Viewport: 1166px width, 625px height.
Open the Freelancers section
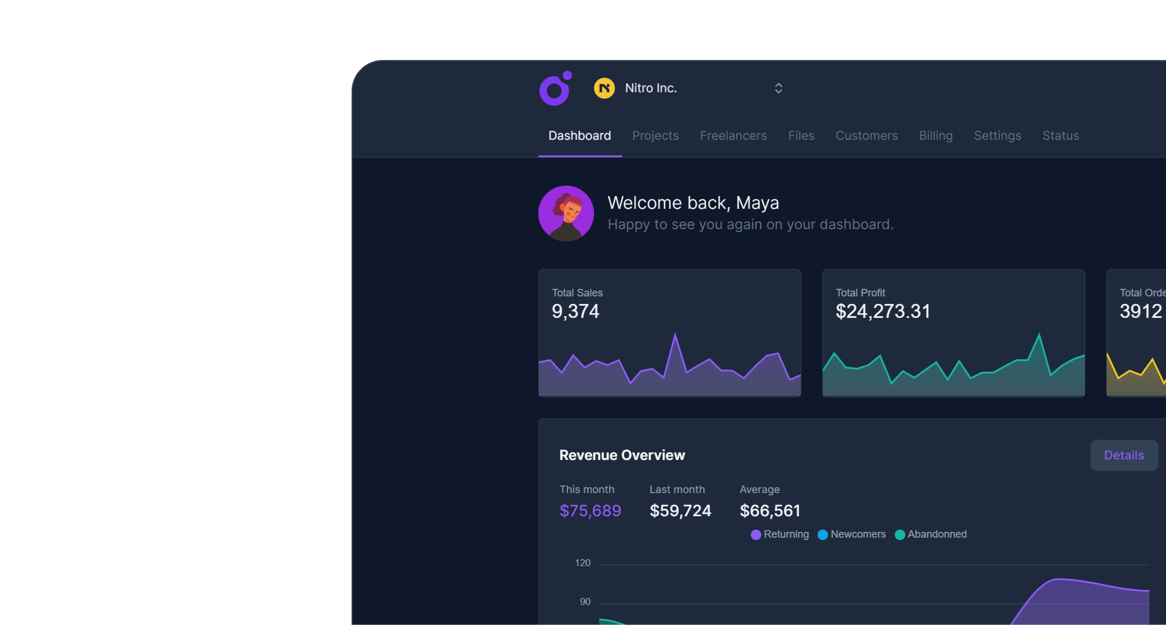(x=733, y=135)
